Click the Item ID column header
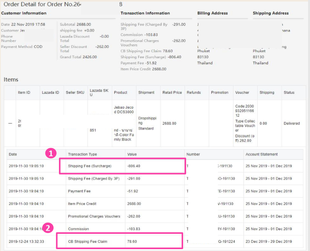The width and height of the screenshot is (310, 251). tap(24, 92)
